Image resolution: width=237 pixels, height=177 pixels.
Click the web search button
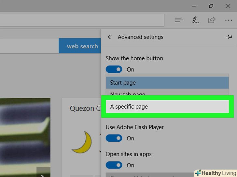click(80, 46)
